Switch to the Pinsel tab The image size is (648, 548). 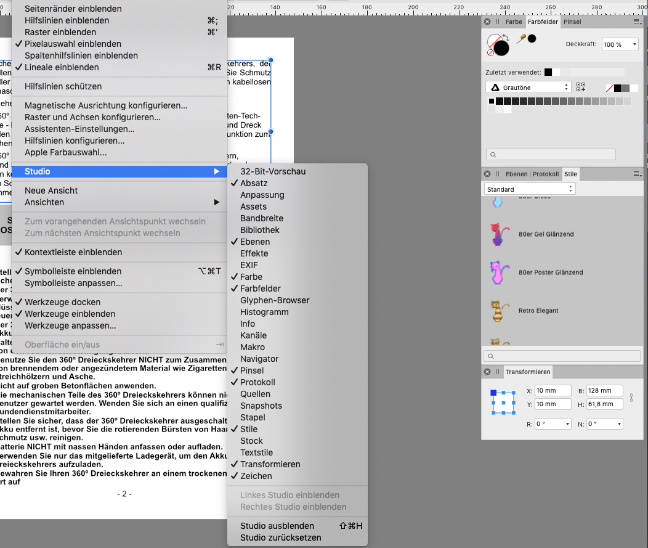pyautogui.click(x=572, y=22)
